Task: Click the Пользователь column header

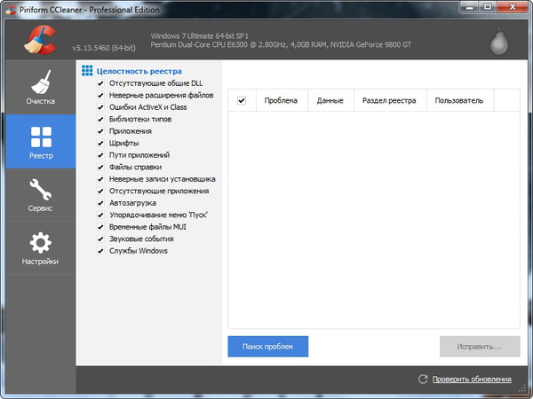Action: point(459,101)
